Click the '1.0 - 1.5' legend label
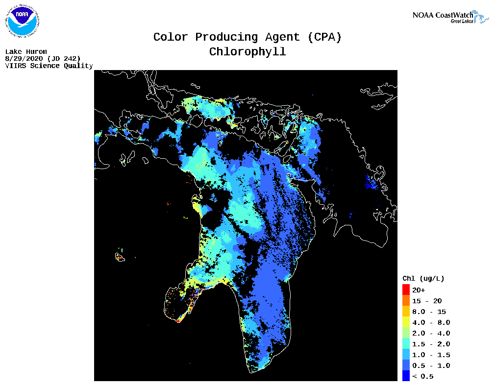Image resolution: width=495 pixels, height=387 pixels. [x=431, y=355]
